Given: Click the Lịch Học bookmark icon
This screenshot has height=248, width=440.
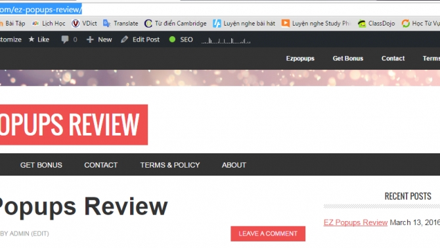Looking at the screenshot, I should pos(35,23).
